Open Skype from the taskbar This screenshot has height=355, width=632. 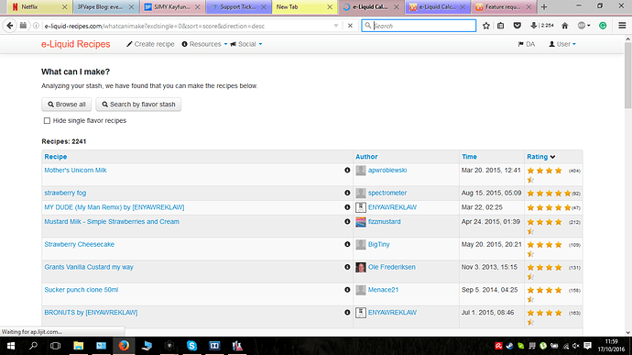click(x=191, y=346)
